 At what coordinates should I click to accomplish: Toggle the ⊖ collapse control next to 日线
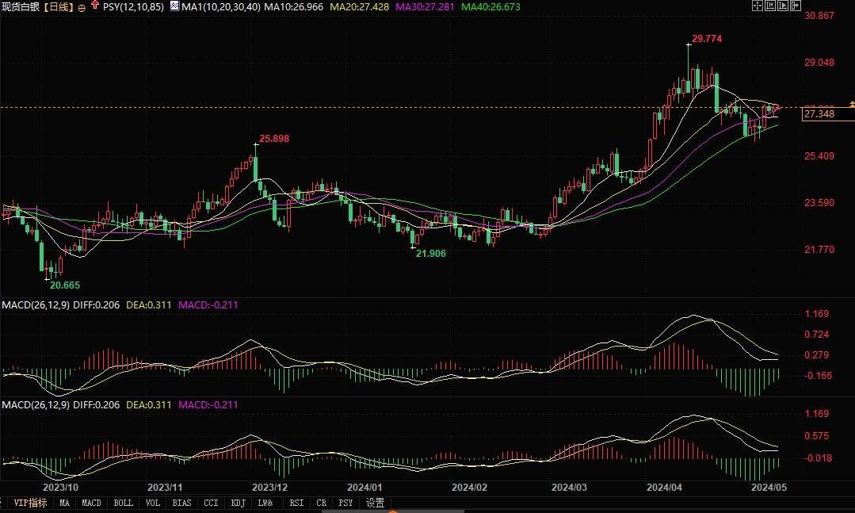pyautogui.click(x=81, y=6)
